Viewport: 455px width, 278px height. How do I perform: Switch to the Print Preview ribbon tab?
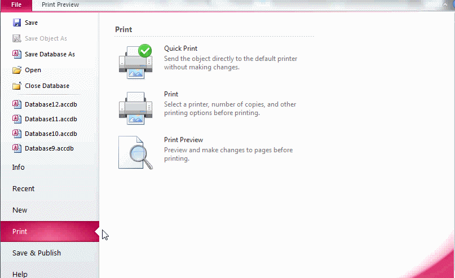click(x=60, y=5)
